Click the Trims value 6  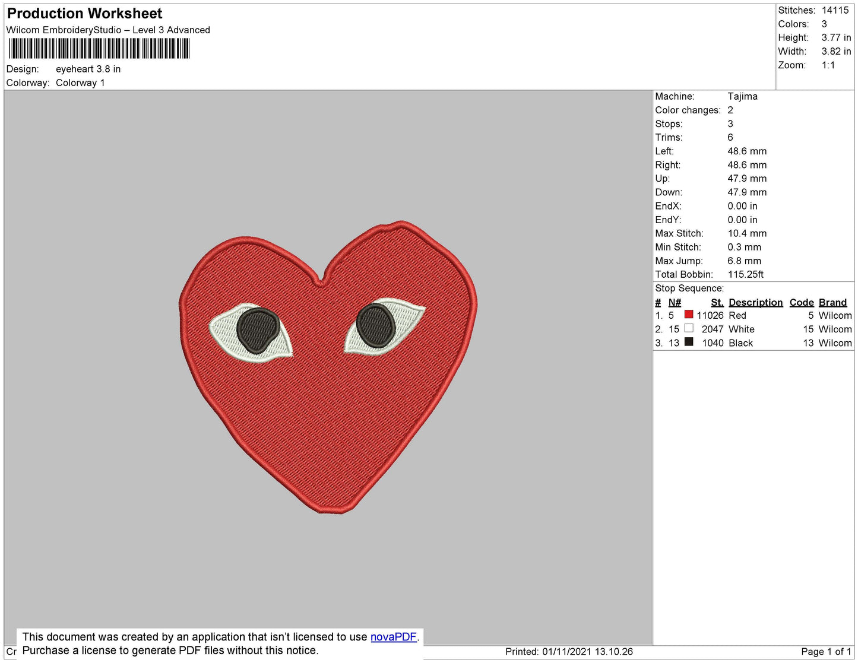click(x=730, y=137)
